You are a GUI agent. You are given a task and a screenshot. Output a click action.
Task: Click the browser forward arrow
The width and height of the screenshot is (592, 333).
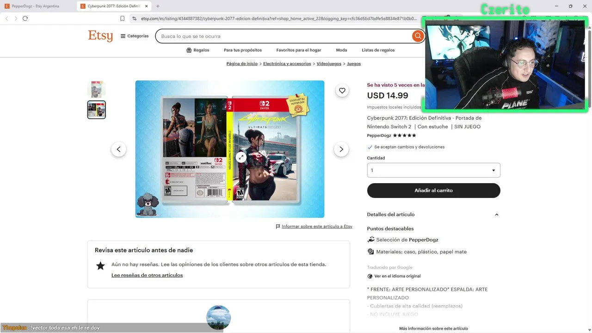click(16, 18)
